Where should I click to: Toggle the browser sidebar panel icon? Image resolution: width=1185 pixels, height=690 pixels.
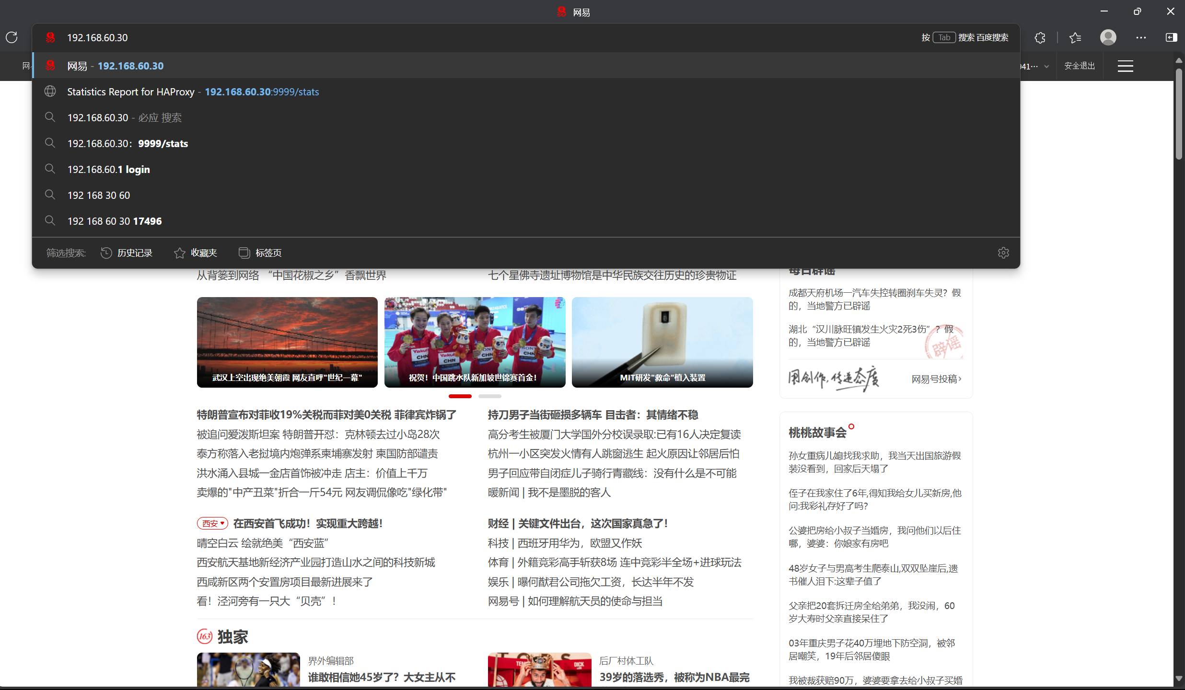pos(1171,37)
